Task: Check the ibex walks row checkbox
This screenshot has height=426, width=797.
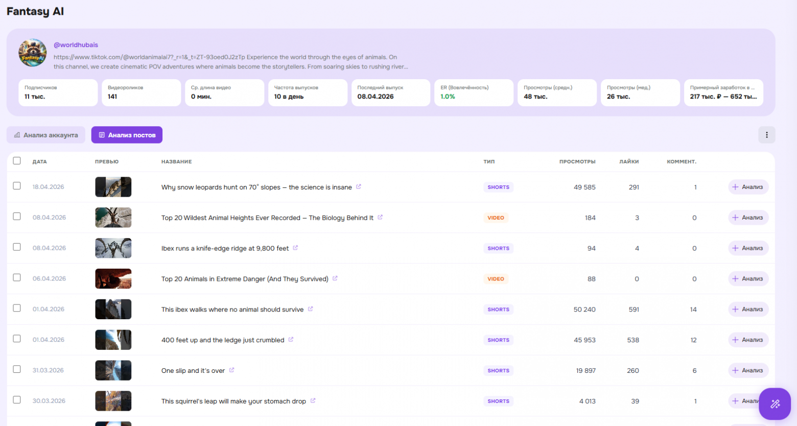Action: (17, 309)
